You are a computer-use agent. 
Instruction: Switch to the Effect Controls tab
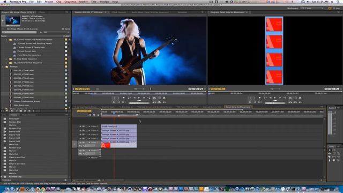(x=119, y=12)
